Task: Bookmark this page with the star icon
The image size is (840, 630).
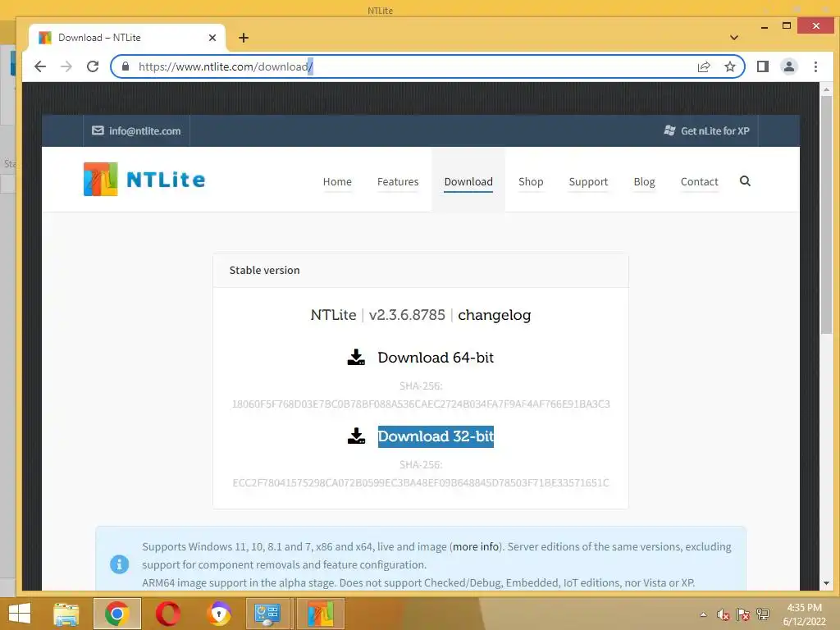Action: point(729,66)
